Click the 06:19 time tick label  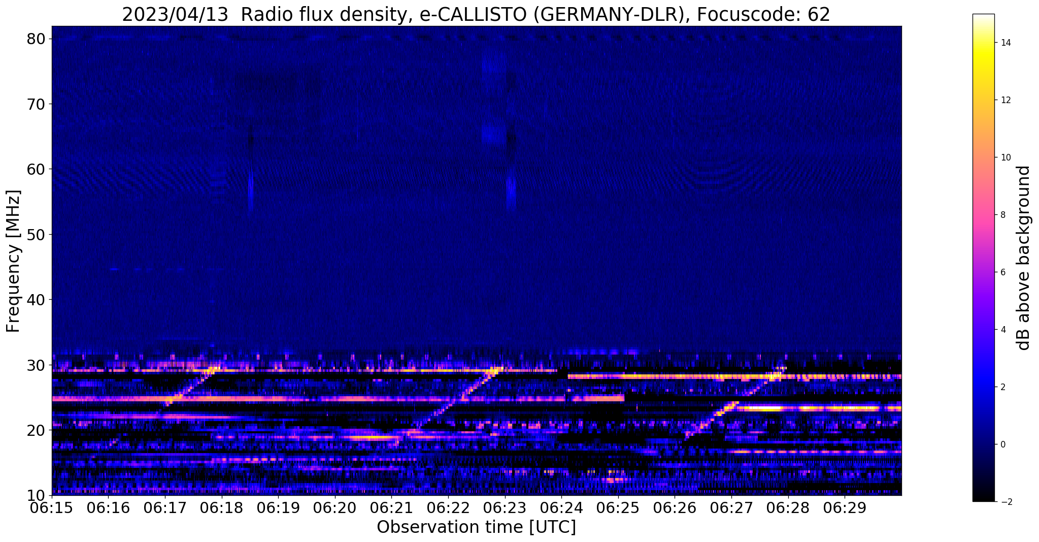click(279, 508)
